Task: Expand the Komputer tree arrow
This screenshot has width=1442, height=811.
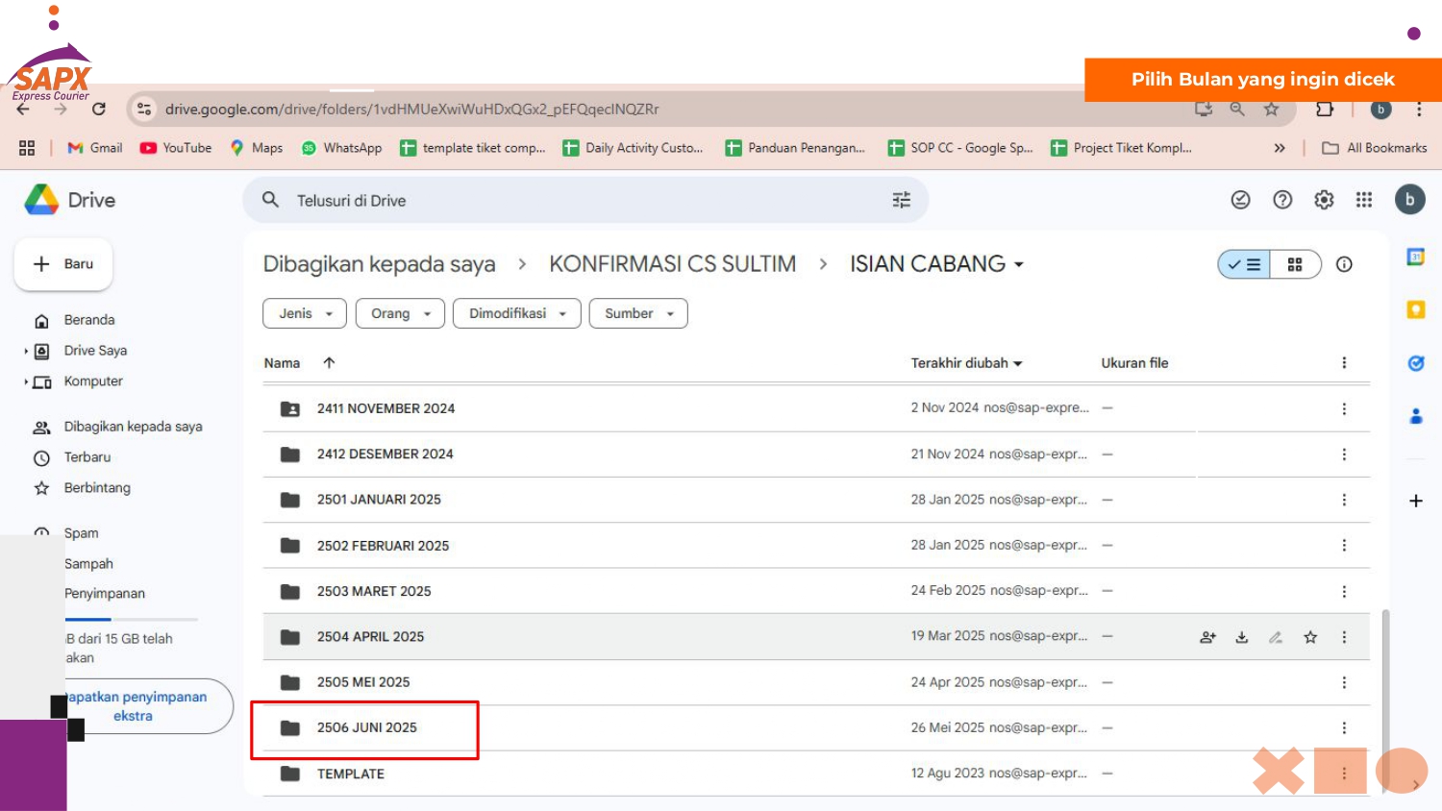Action: tap(26, 382)
